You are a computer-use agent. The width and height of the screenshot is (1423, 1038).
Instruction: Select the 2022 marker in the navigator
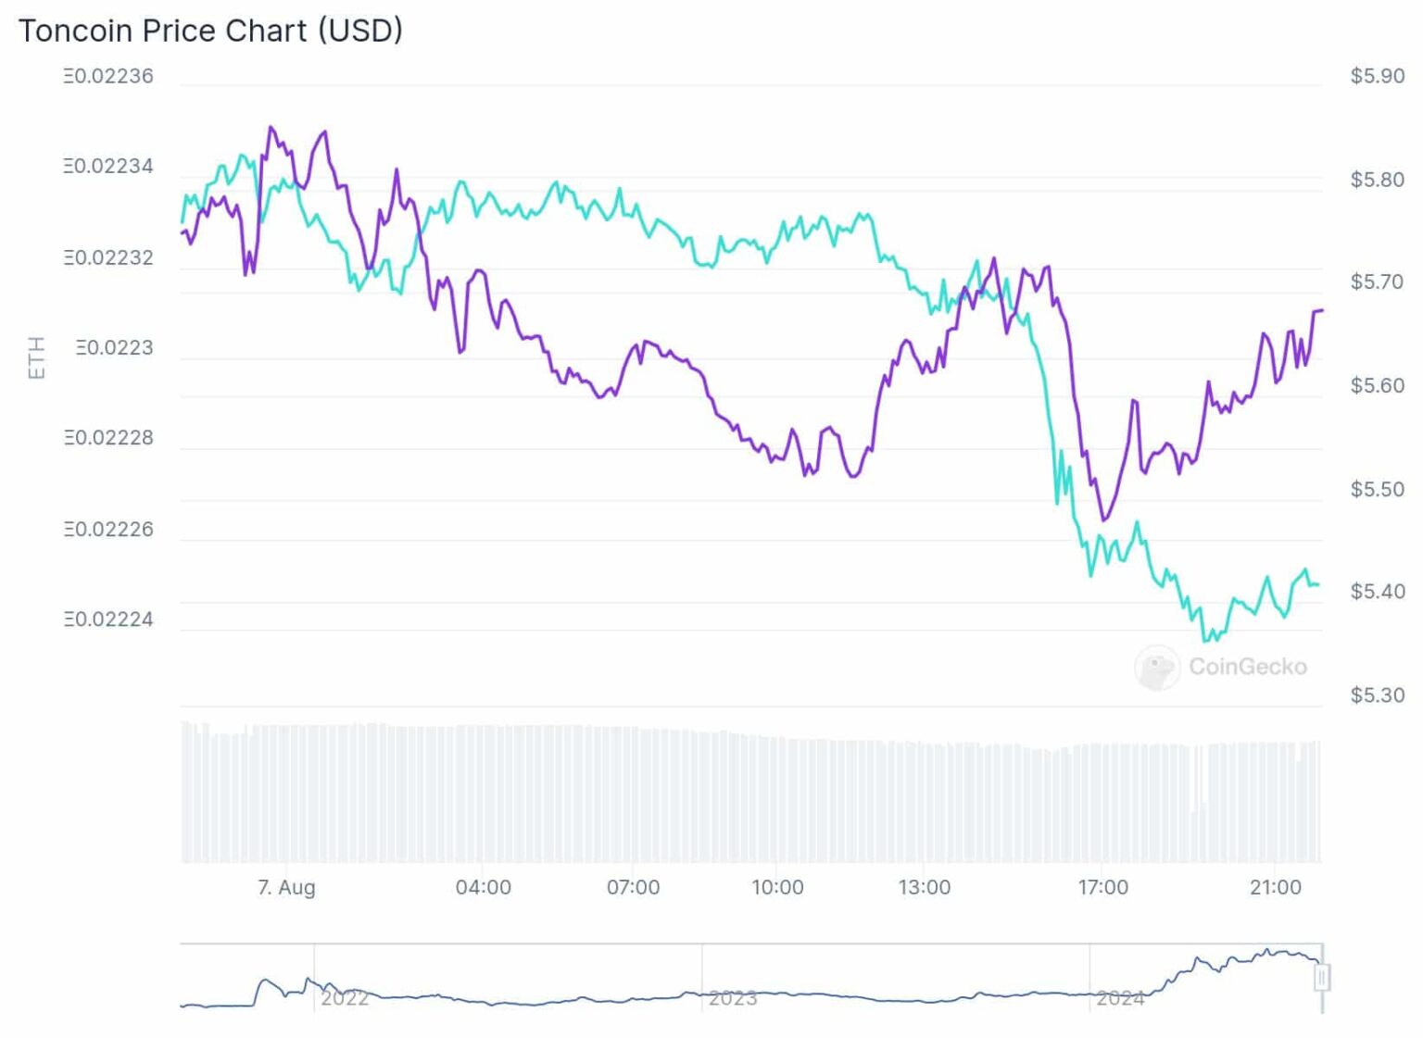345,998
